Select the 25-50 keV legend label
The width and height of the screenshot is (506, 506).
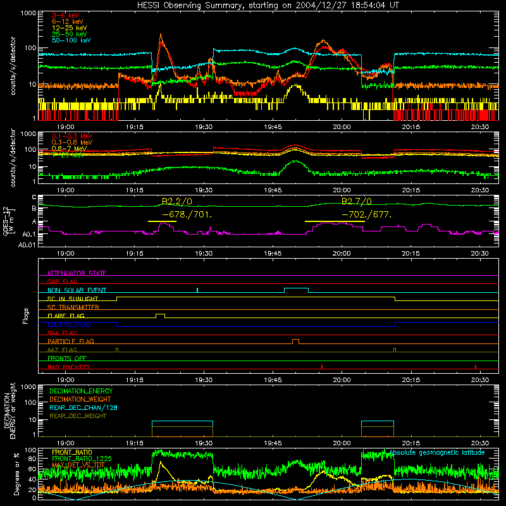tap(70, 34)
